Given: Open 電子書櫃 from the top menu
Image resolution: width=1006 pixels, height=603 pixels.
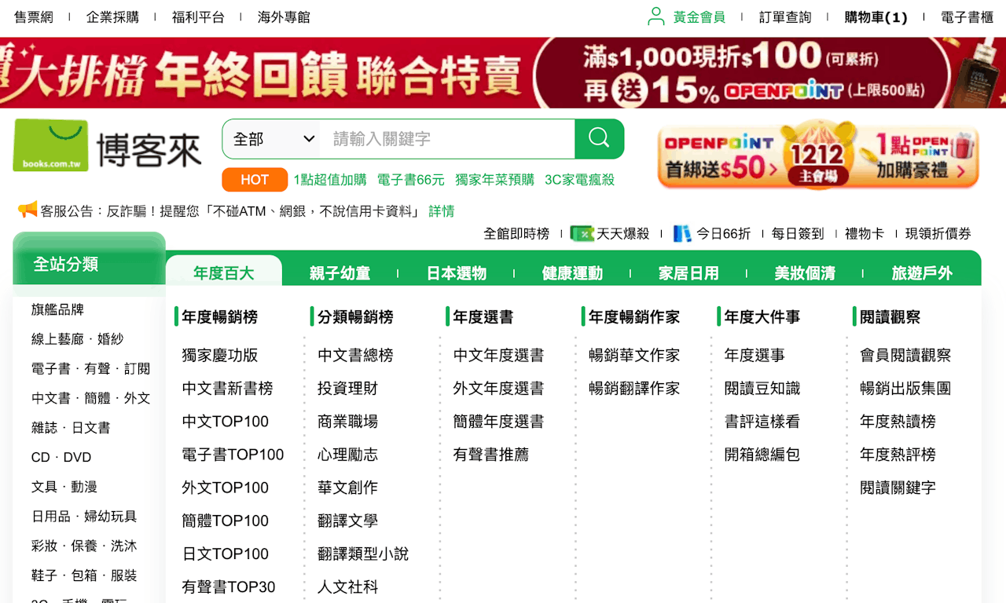Looking at the screenshot, I should 967,16.
